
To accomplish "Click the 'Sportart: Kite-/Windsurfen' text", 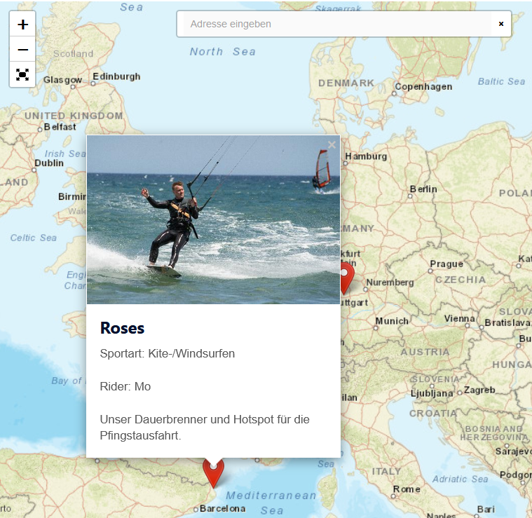I will (168, 353).
